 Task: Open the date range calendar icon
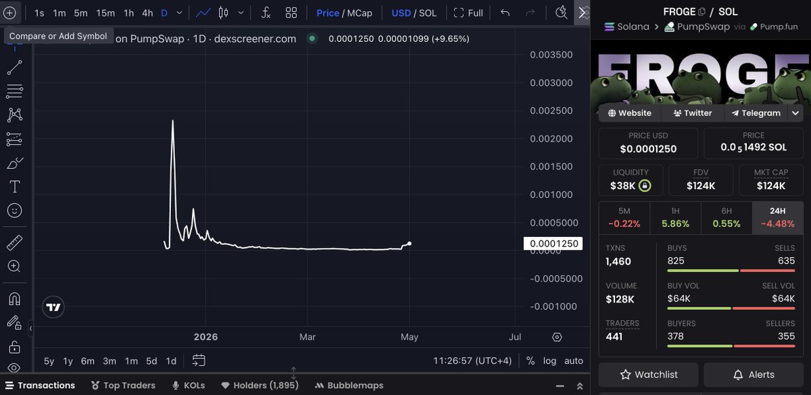coord(199,360)
